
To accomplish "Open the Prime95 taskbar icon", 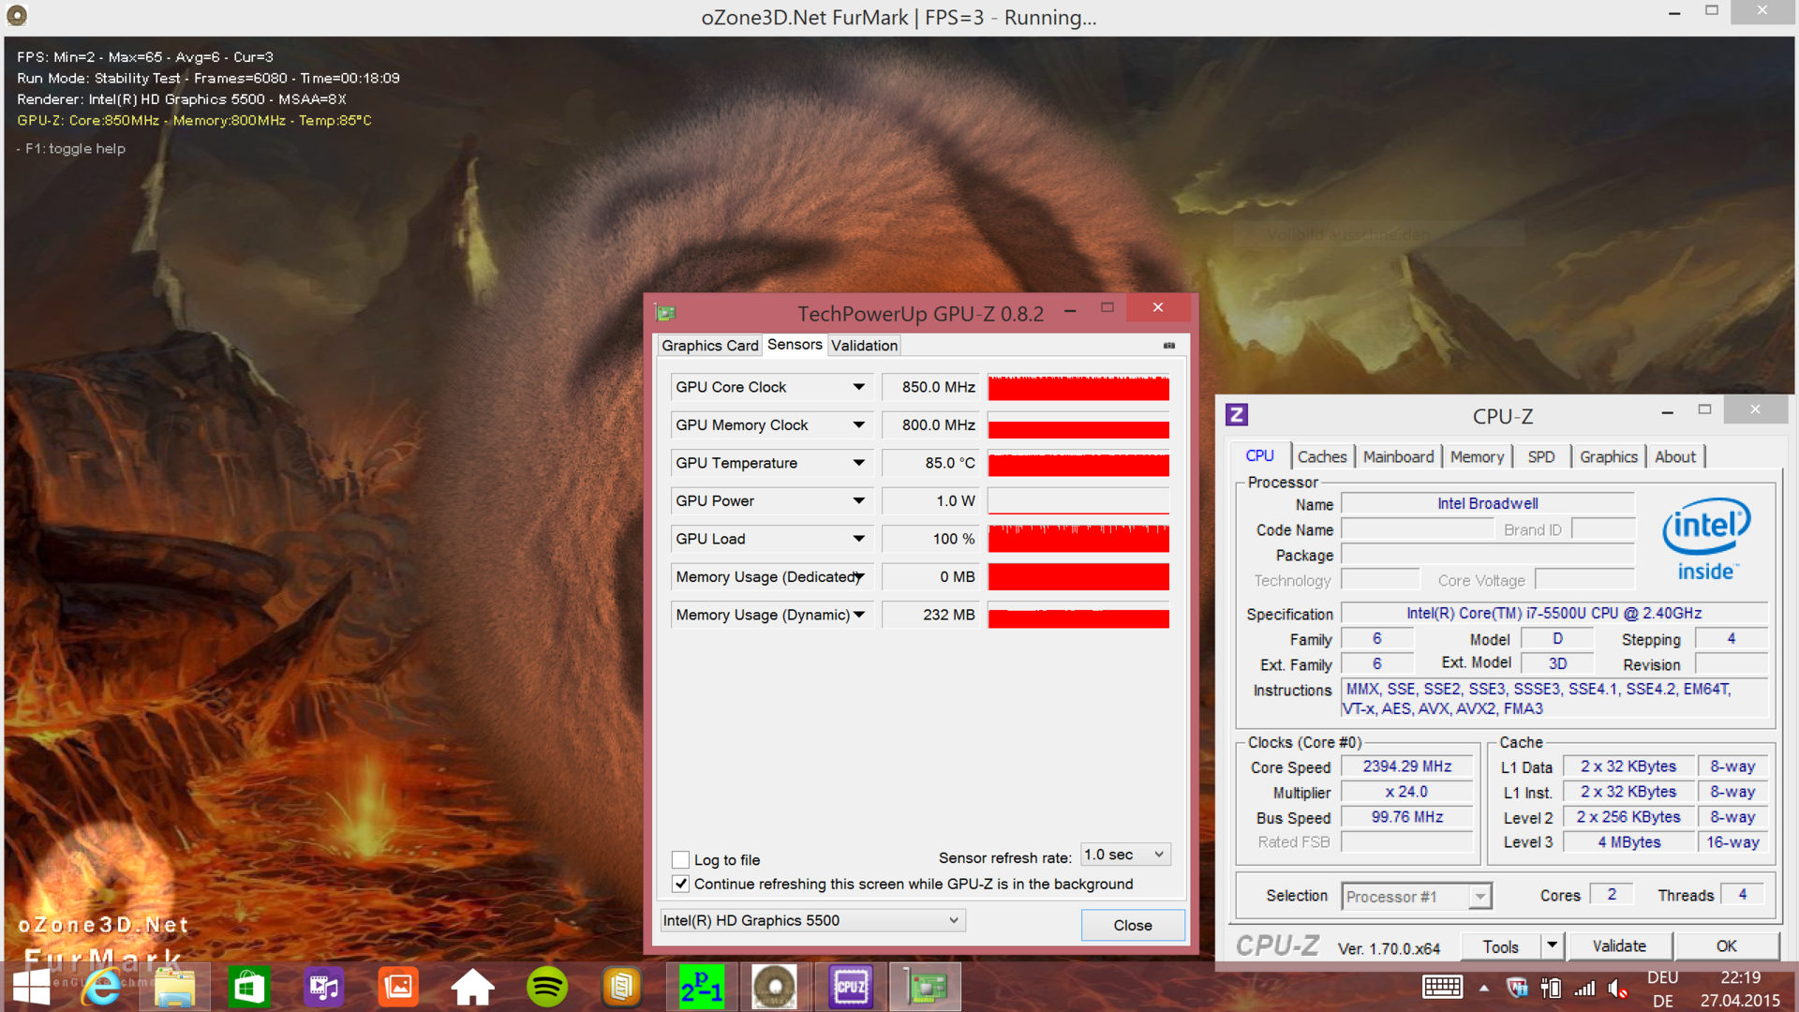I will (x=701, y=987).
